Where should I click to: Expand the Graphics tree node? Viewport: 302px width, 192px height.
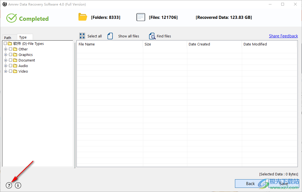click(x=6, y=55)
